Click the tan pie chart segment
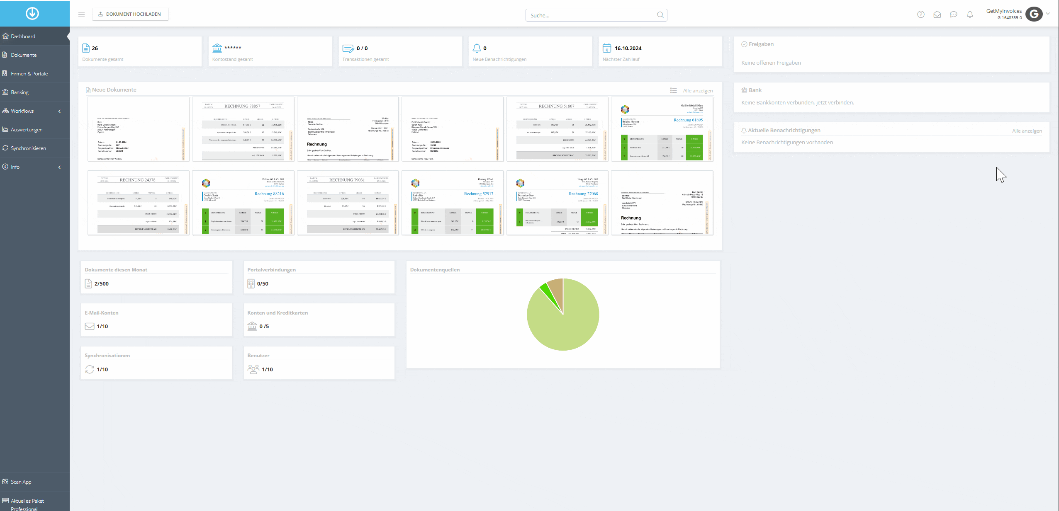The width and height of the screenshot is (1059, 511). [x=557, y=290]
